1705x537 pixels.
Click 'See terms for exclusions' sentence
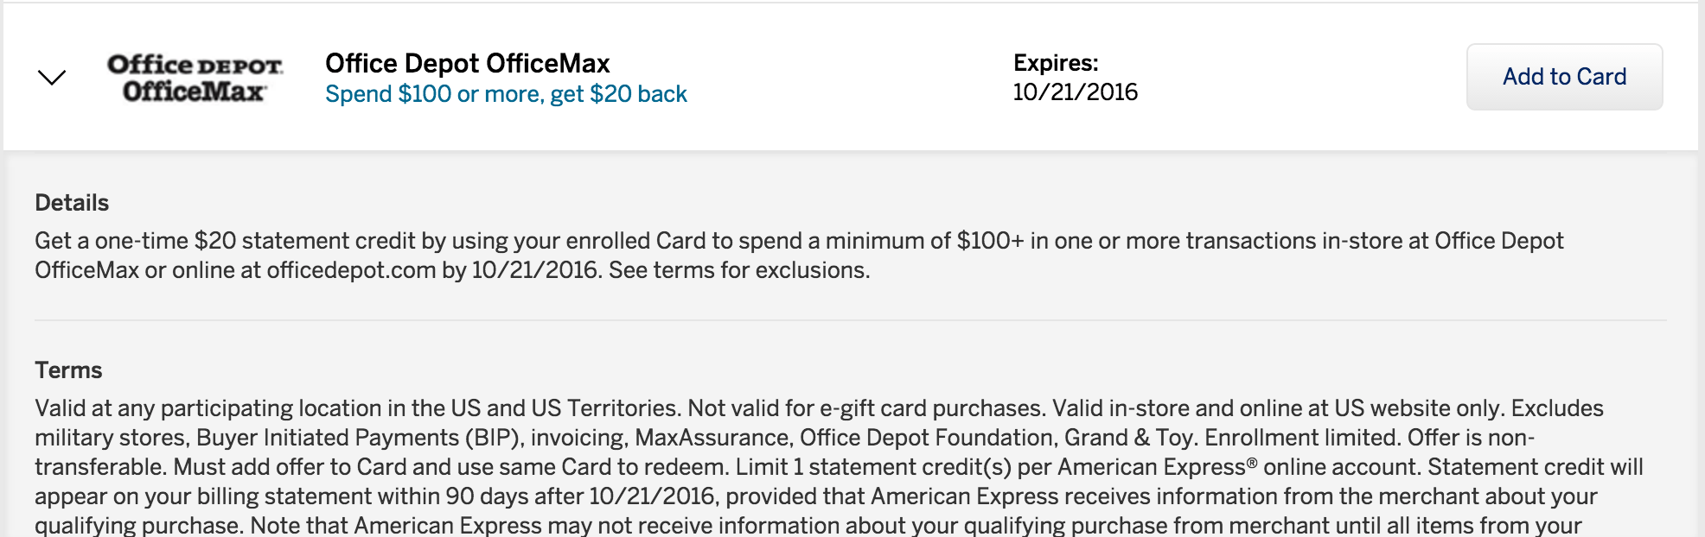click(x=739, y=270)
